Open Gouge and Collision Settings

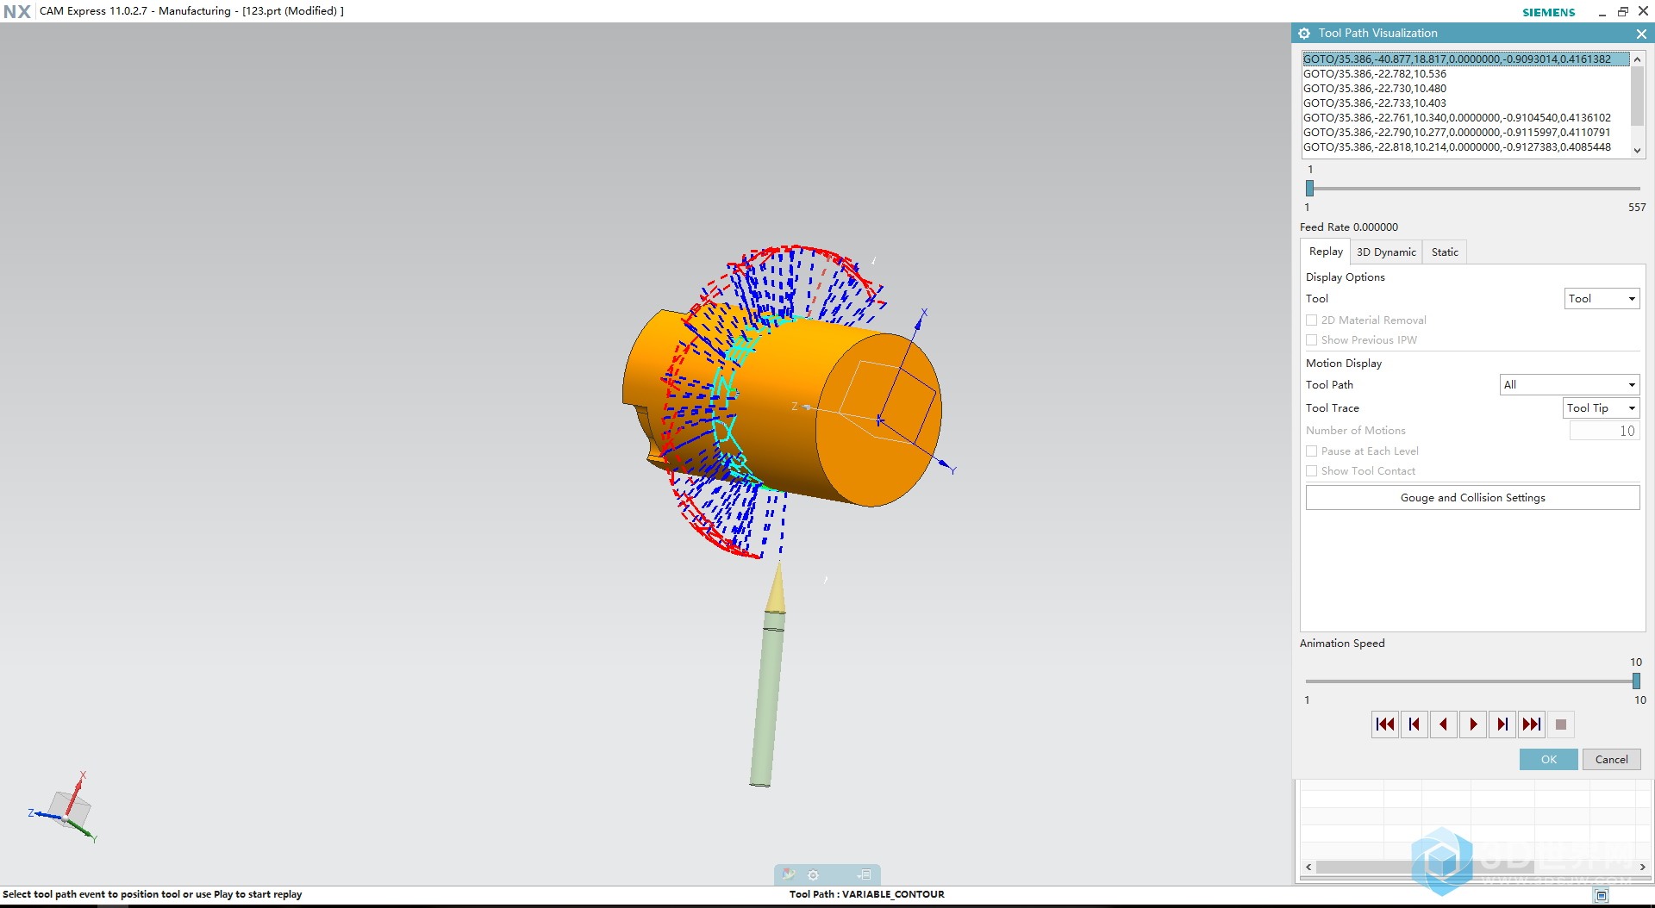(1472, 498)
